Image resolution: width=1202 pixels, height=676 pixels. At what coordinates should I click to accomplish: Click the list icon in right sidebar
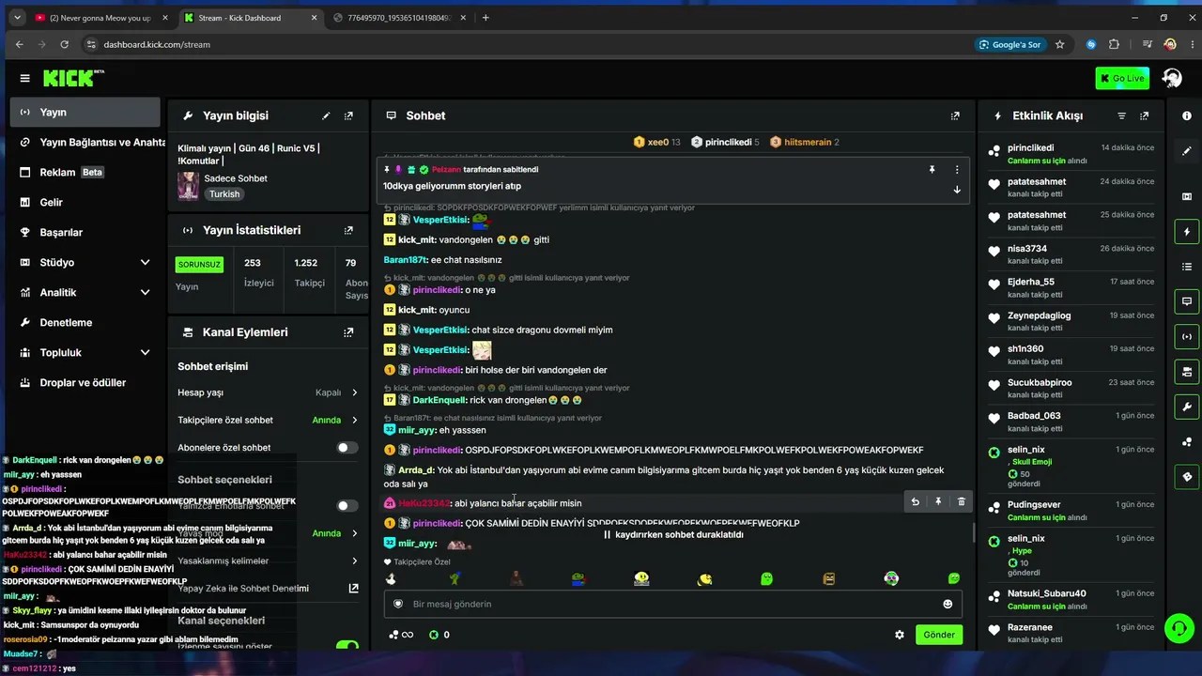coord(1187,267)
